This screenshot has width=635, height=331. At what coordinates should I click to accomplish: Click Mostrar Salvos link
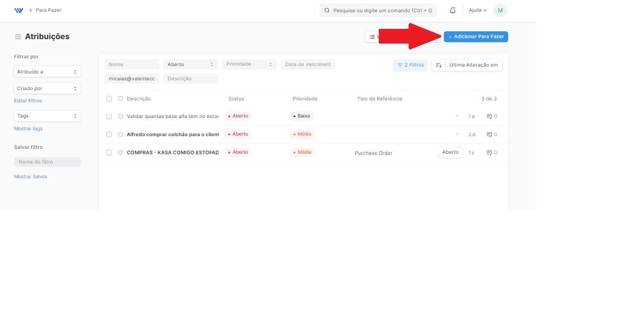click(x=30, y=177)
